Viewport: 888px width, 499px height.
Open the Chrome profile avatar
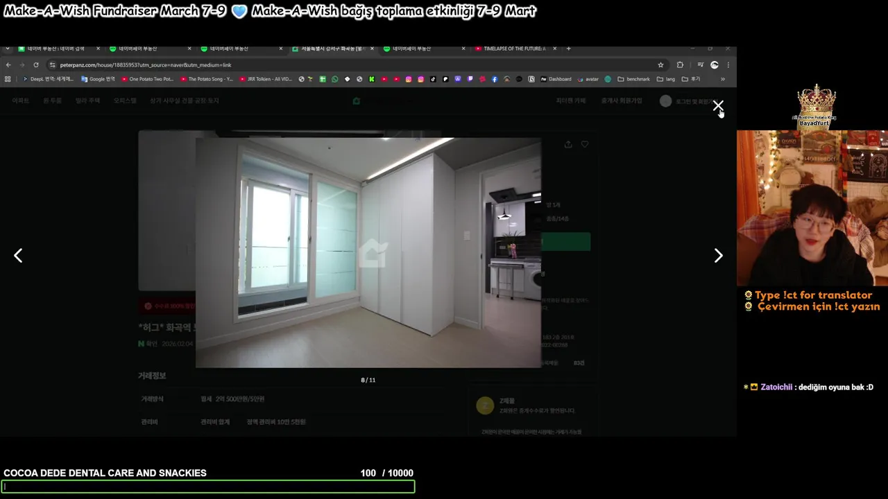click(x=715, y=65)
